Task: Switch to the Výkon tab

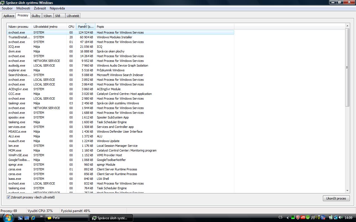Action: point(48,16)
